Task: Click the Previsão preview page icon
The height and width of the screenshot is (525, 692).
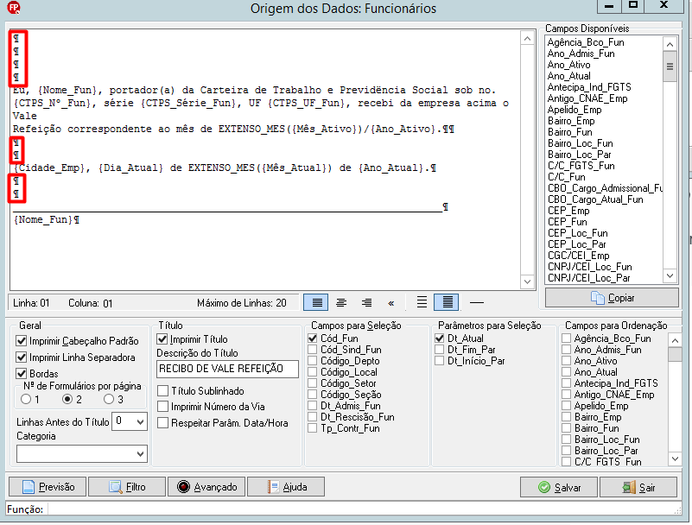Action: coord(29,487)
